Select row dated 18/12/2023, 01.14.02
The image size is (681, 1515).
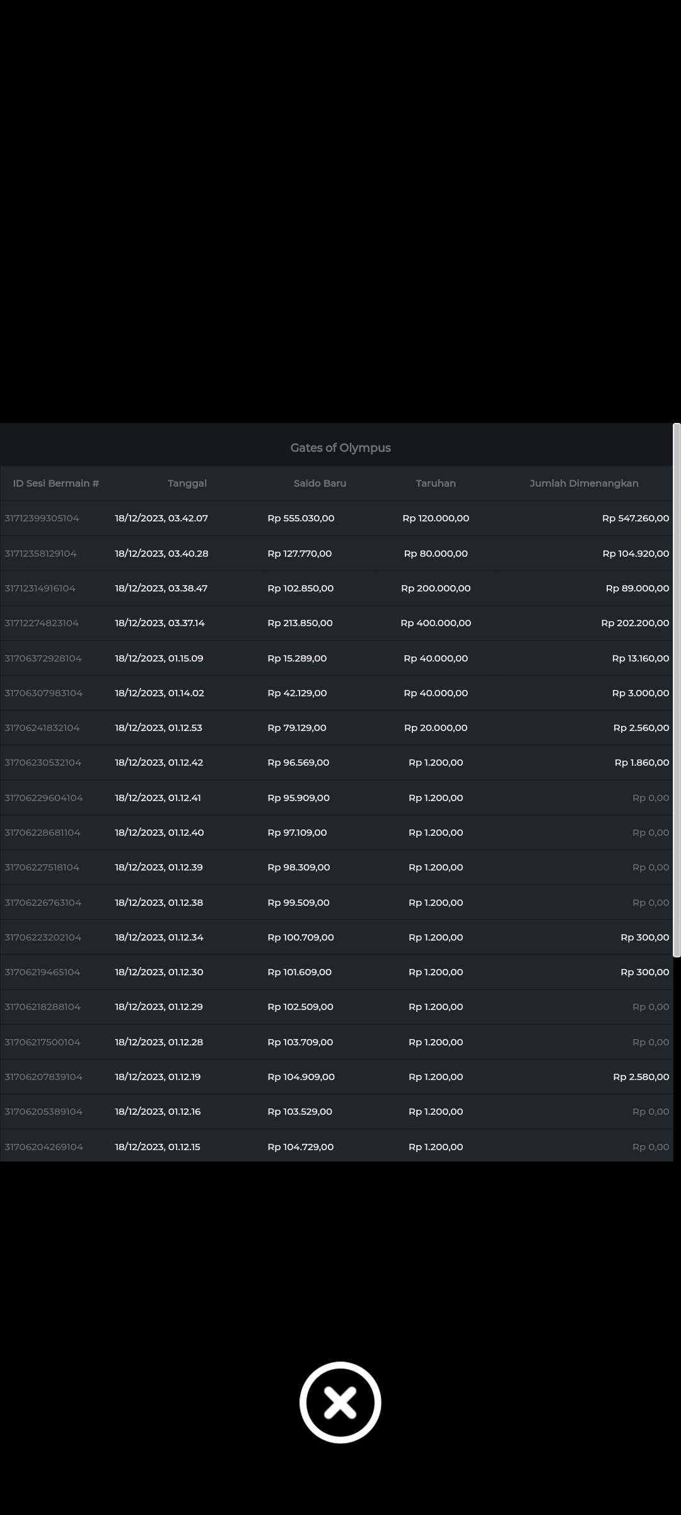[160, 693]
